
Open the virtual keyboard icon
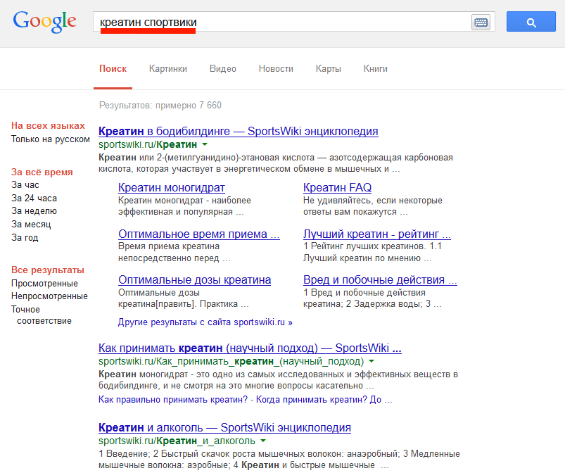pos(480,23)
